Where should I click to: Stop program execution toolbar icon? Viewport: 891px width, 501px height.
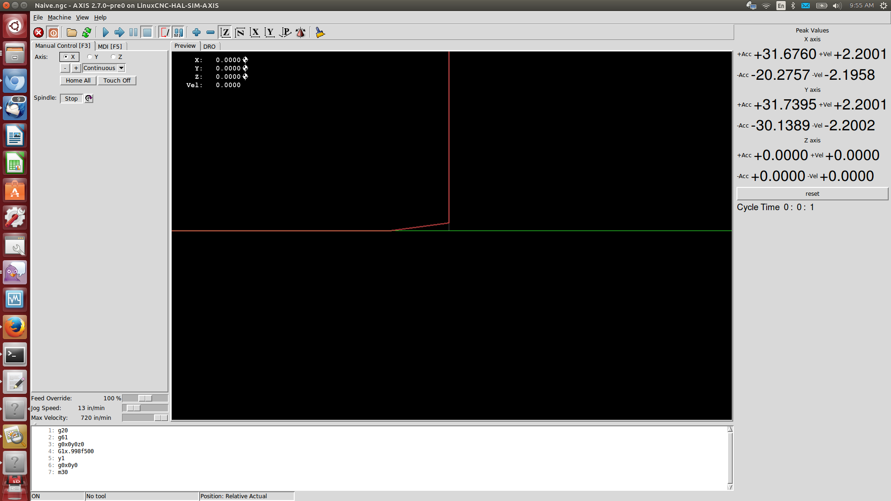click(147, 32)
